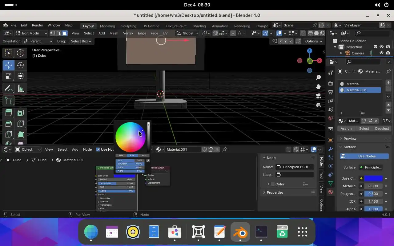Screen dimensions: 394x246
Task: Switch orthographic perspective grid icon
Action: pos(318,105)
